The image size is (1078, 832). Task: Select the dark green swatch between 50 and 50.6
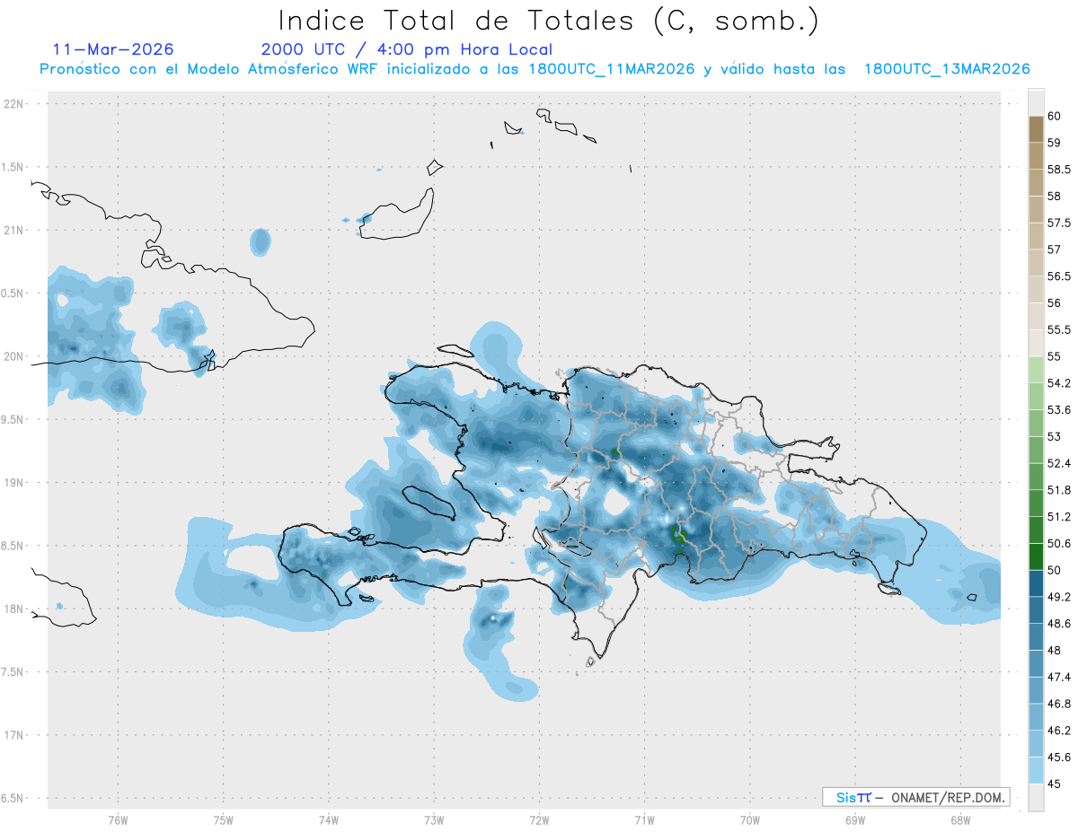point(1036,556)
